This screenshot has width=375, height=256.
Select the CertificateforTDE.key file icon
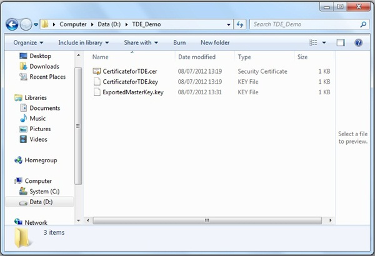click(x=97, y=82)
